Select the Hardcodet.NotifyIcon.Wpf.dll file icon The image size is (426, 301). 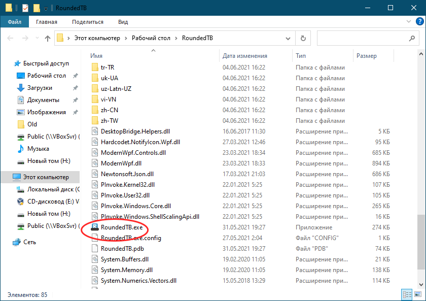95,142
